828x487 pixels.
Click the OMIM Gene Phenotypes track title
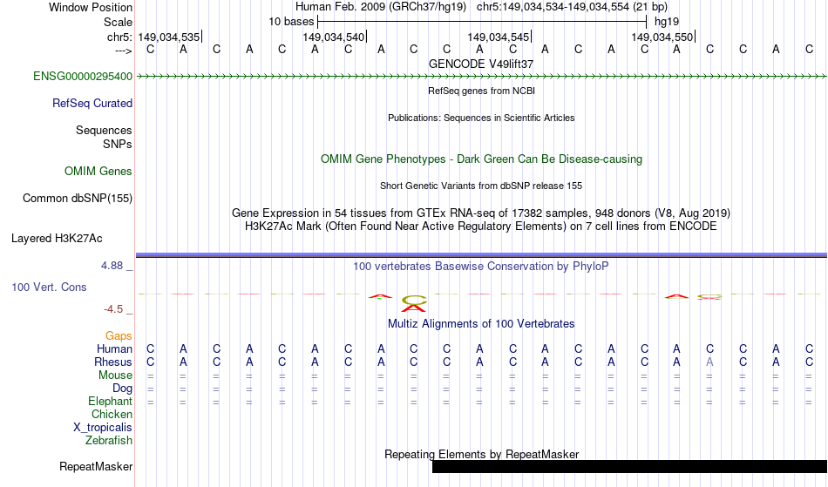(482, 159)
